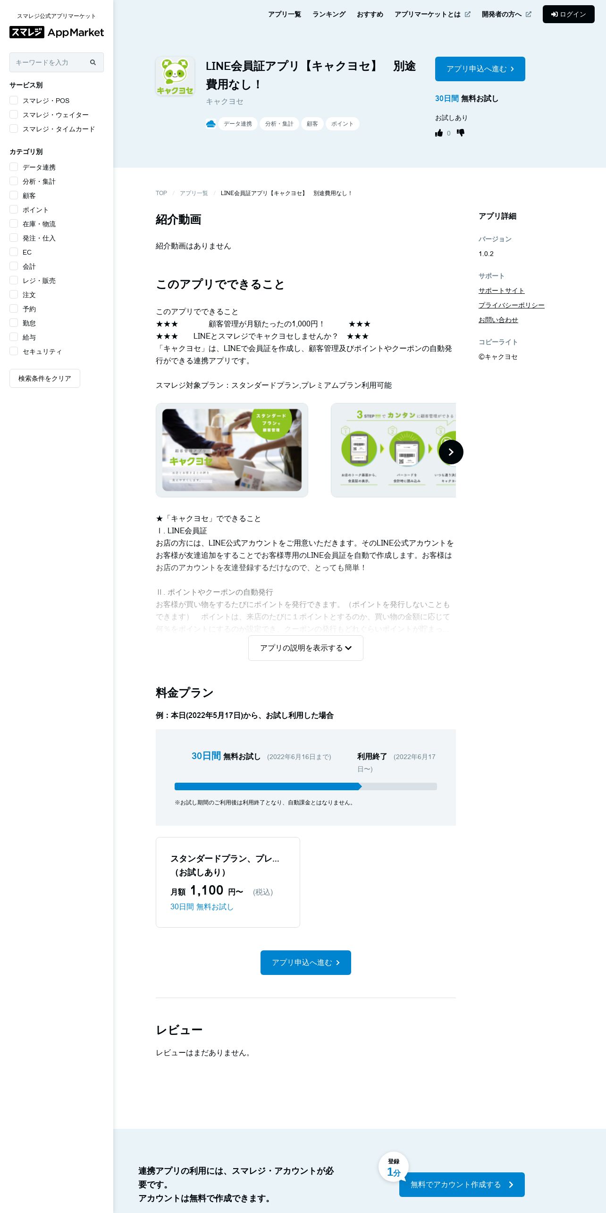
Task: Click the 分析・集計 tag chip
Action: (x=279, y=124)
